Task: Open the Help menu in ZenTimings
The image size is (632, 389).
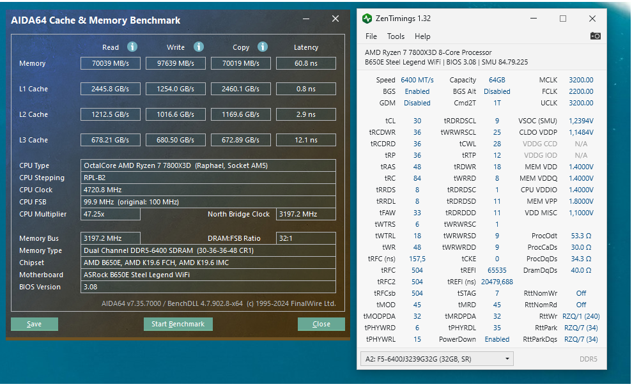Action: 422,36
